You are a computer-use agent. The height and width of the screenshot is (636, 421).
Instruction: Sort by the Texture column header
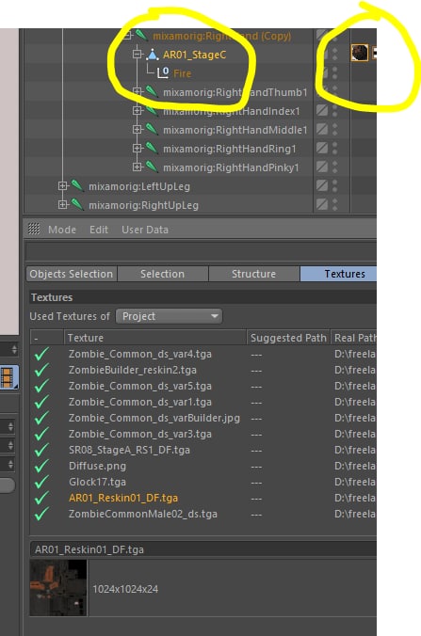click(155, 338)
